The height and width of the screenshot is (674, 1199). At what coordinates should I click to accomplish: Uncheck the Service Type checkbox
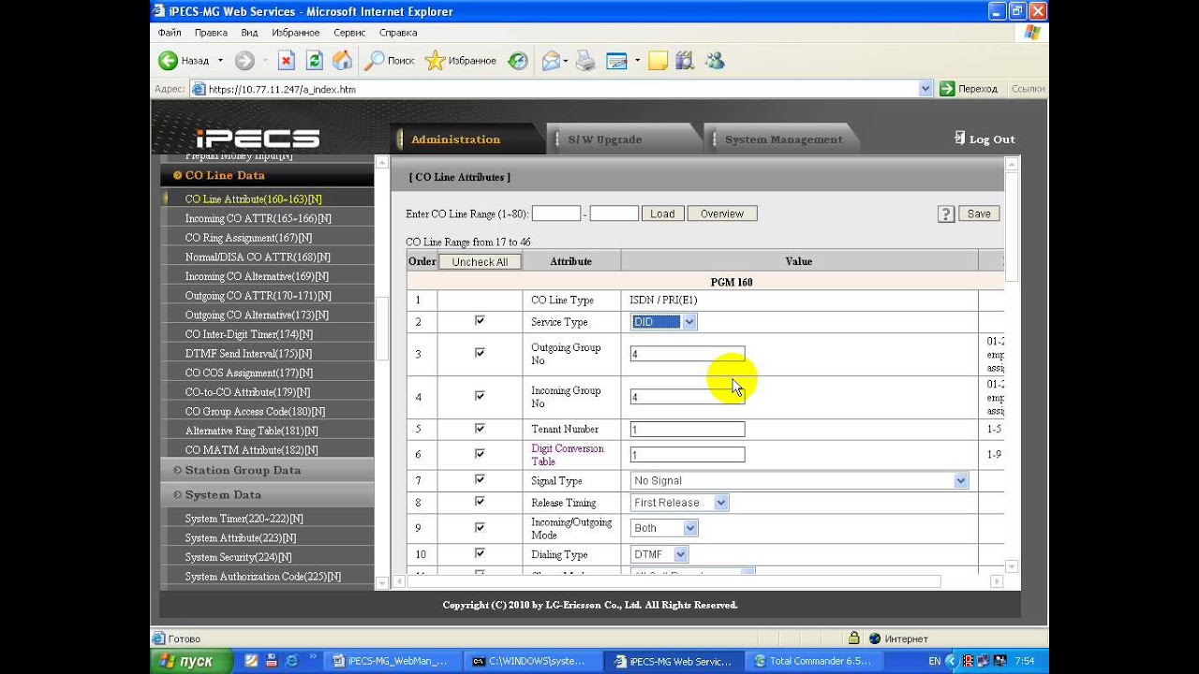tap(480, 320)
